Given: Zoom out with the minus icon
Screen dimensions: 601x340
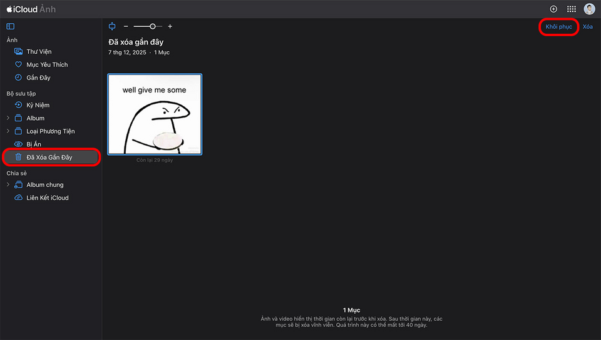Looking at the screenshot, I should (126, 26).
